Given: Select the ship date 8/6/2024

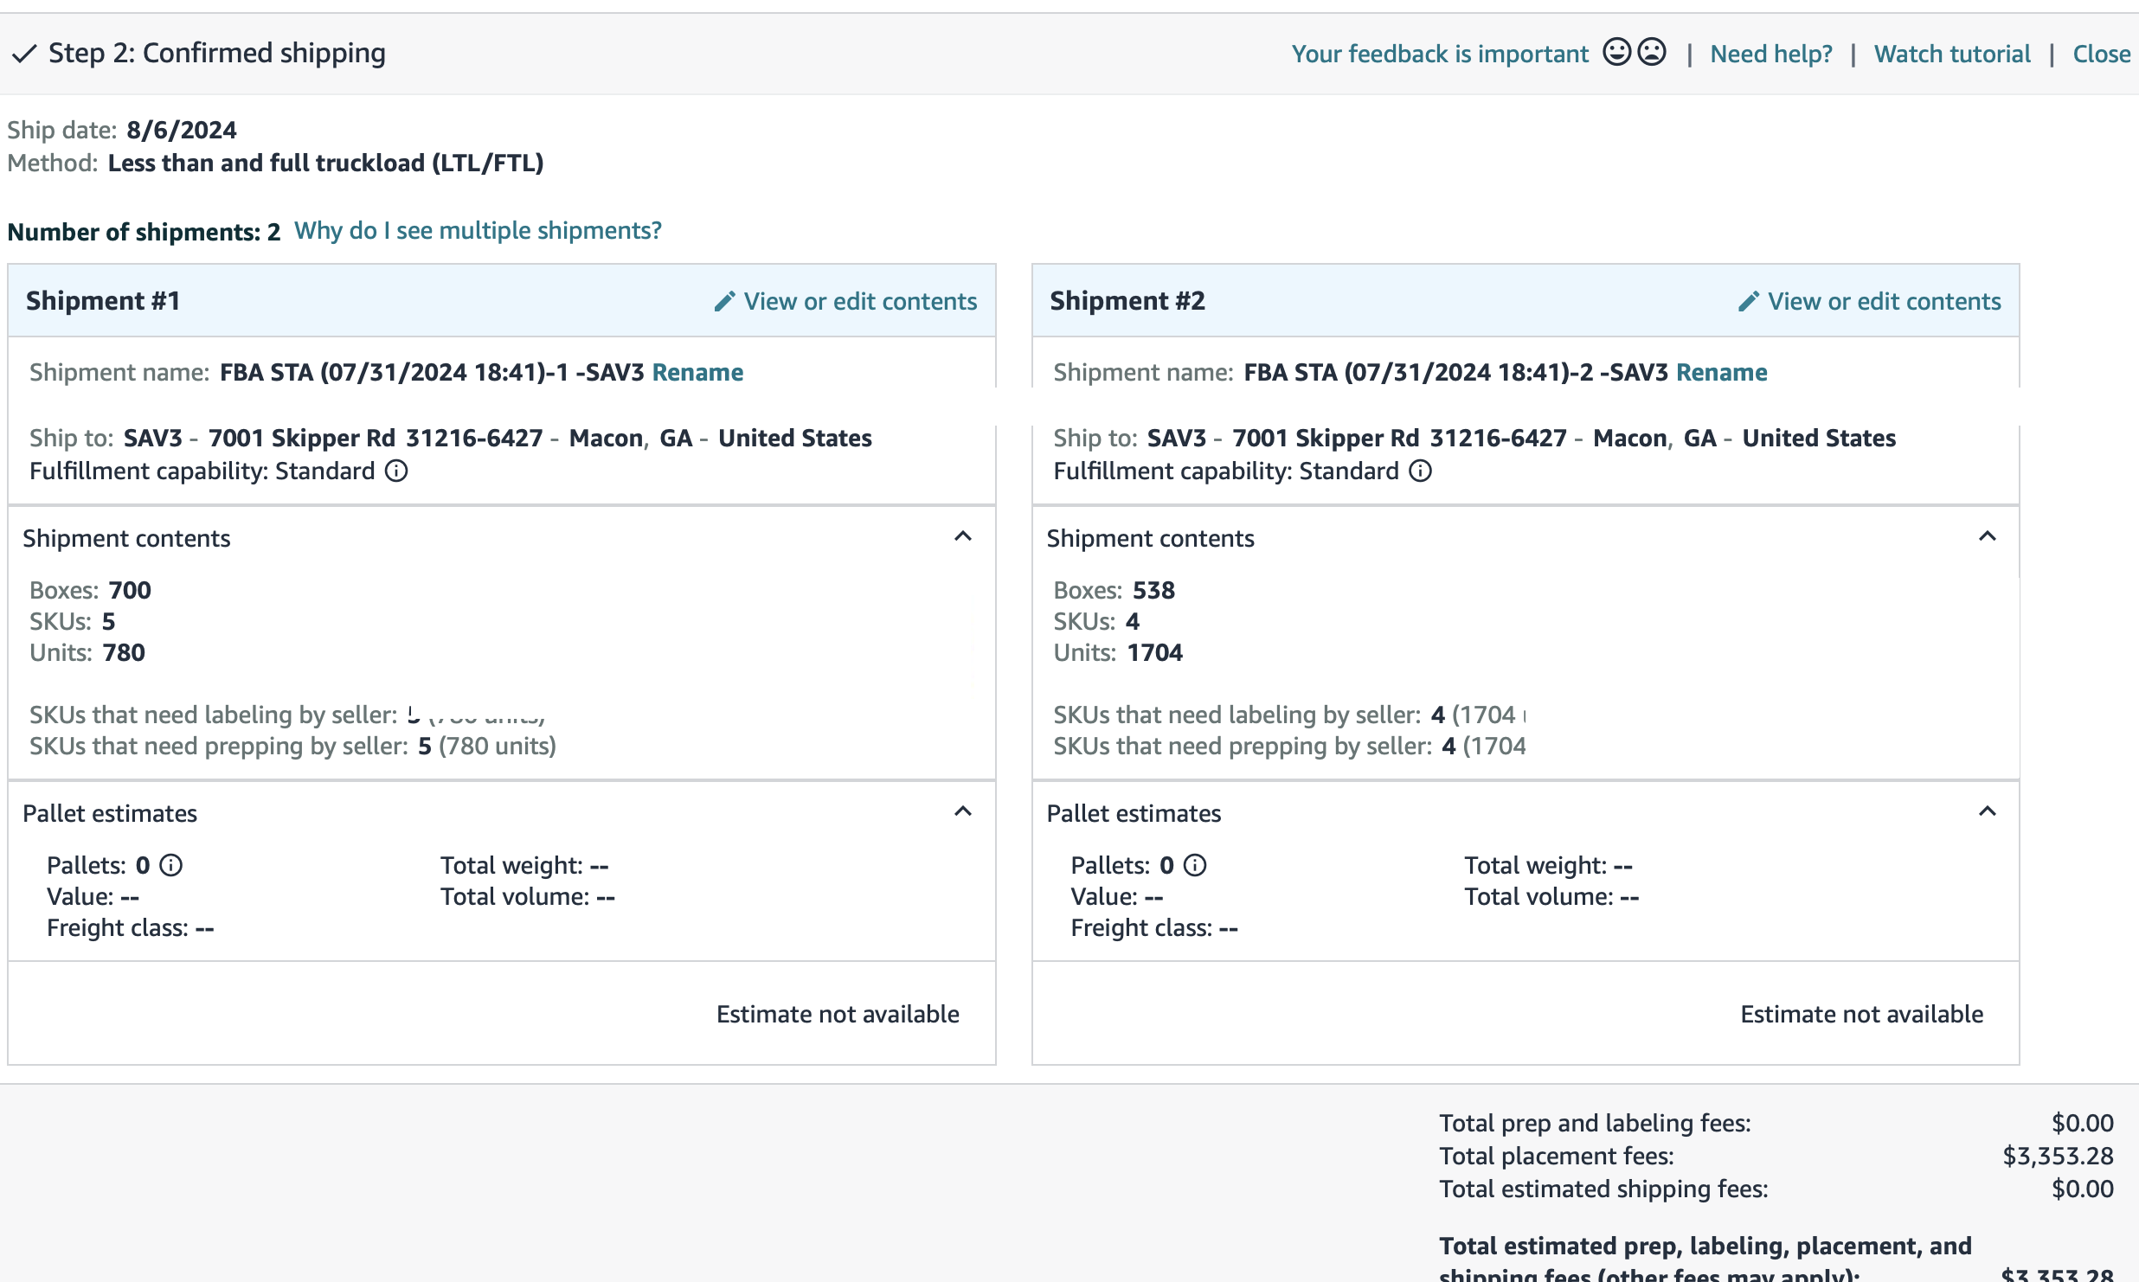Looking at the screenshot, I should pos(182,130).
